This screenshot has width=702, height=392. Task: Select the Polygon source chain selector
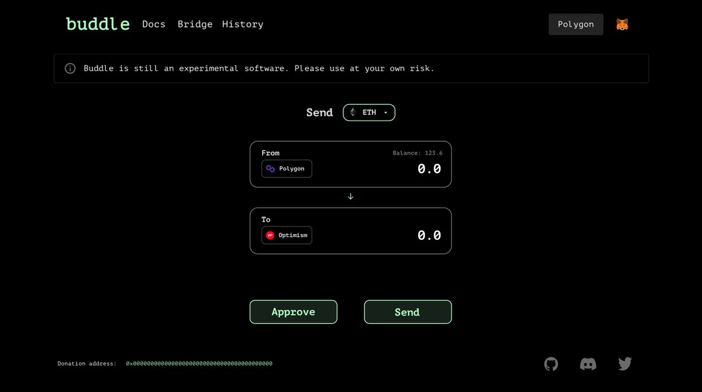click(287, 169)
